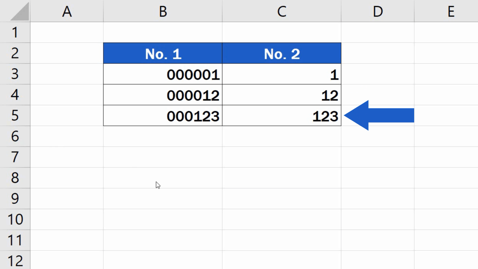Select column header D
Image resolution: width=478 pixels, height=269 pixels.
click(377, 11)
